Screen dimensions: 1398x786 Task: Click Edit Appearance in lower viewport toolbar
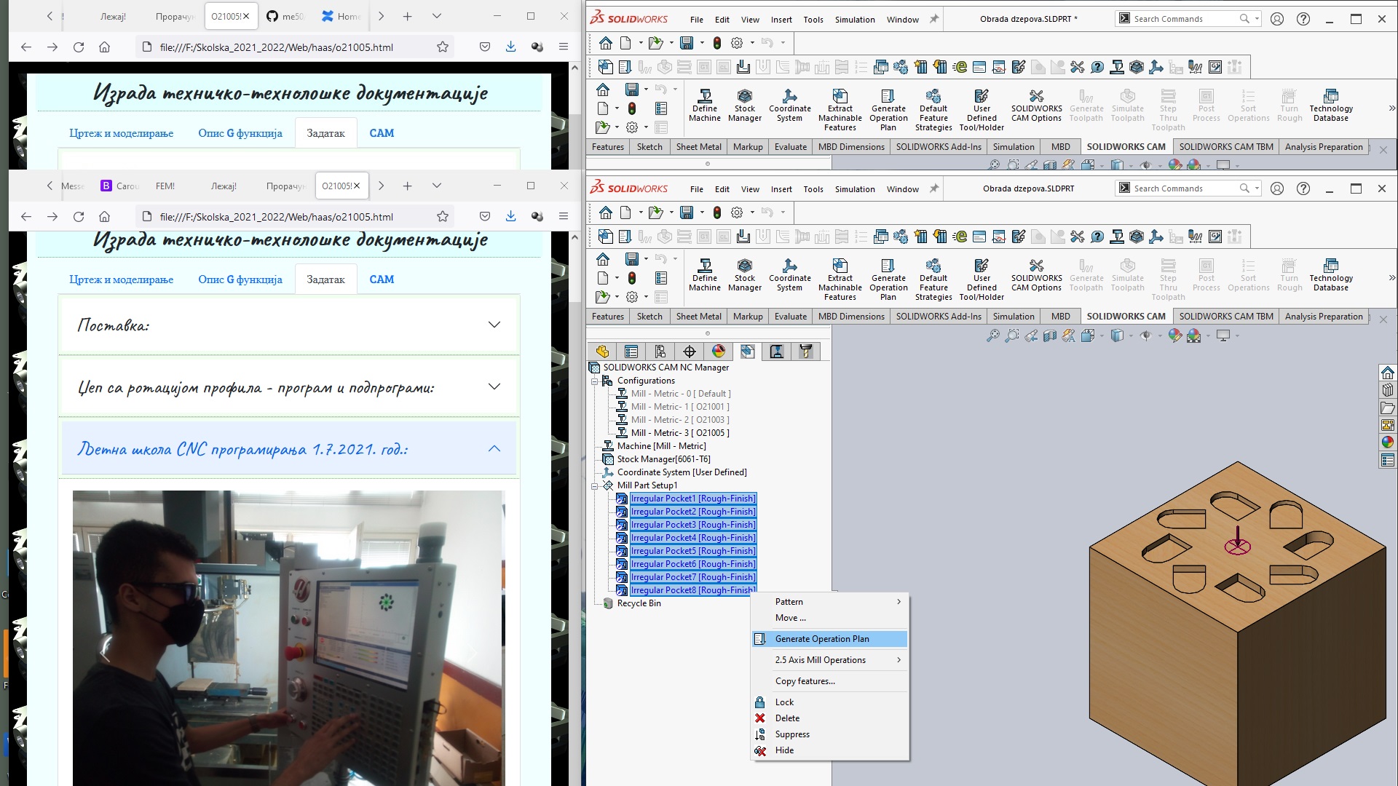click(1174, 336)
